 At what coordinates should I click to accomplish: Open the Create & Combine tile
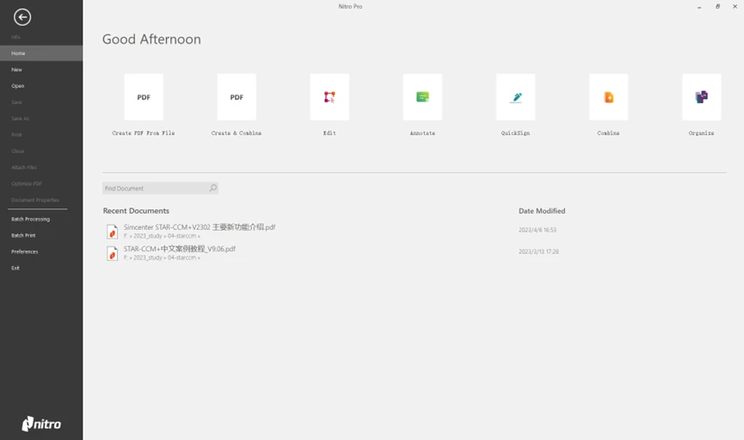(237, 97)
